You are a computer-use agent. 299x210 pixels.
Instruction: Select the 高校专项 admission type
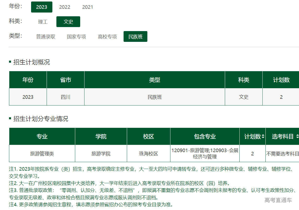[x=107, y=37]
